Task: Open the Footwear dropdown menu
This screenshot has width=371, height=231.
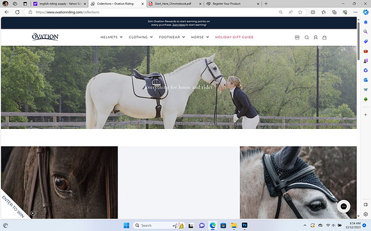Action: pyautogui.click(x=172, y=37)
